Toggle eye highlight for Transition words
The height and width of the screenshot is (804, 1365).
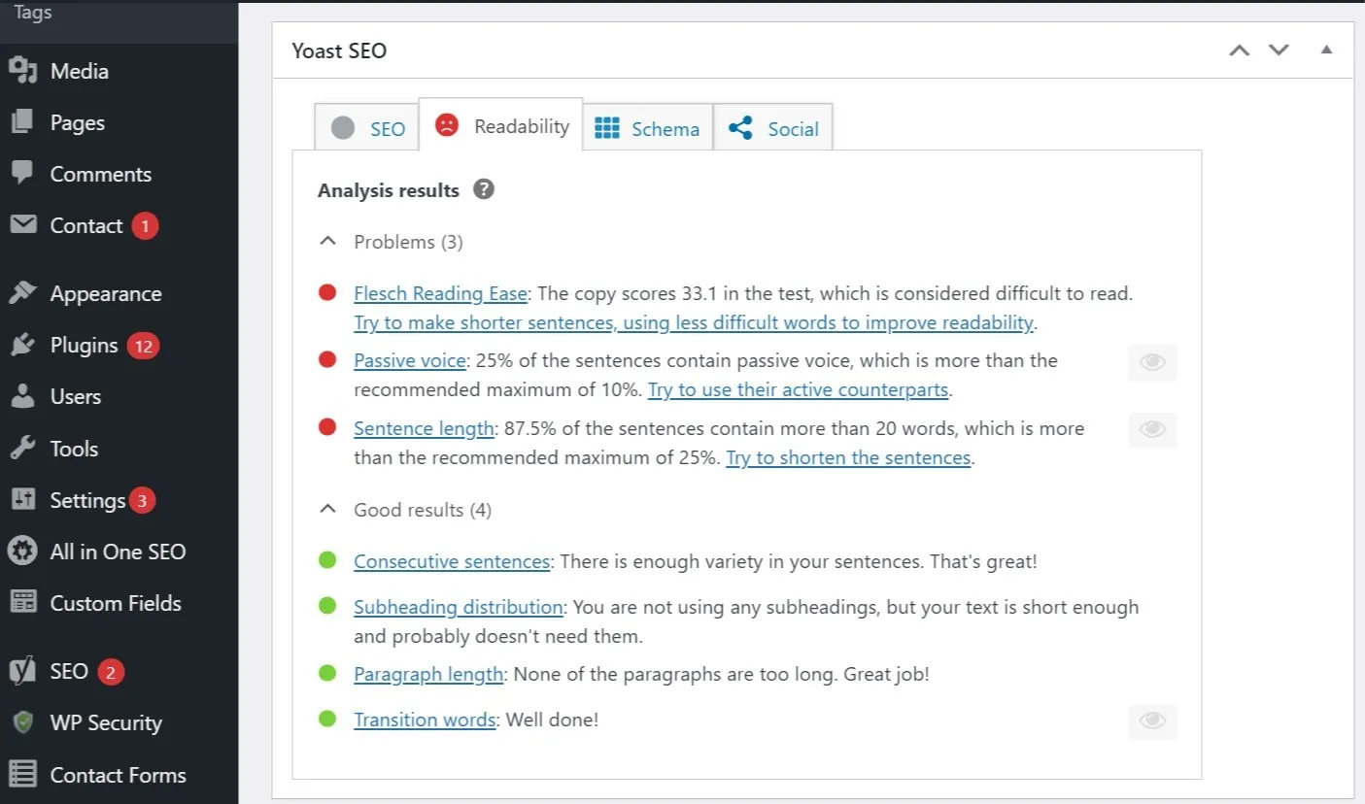[1152, 721]
